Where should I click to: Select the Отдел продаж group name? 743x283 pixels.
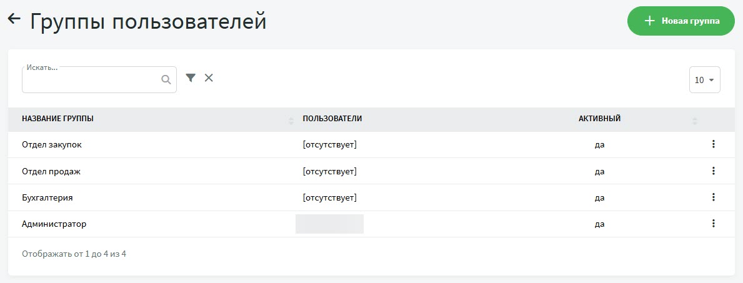point(51,171)
